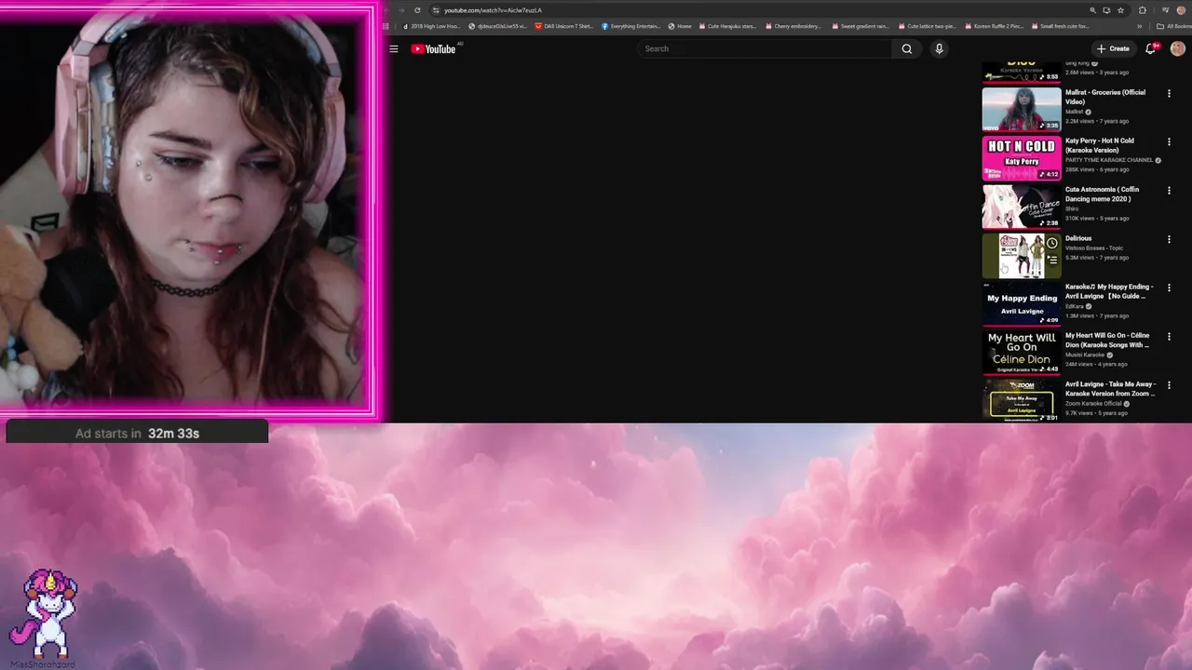Open title 'Cute Astronomia ( Coffin Dancing meme 2020 )'
Image resolution: width=1192 pixels, height=670 pixels.
(1103, 194)
